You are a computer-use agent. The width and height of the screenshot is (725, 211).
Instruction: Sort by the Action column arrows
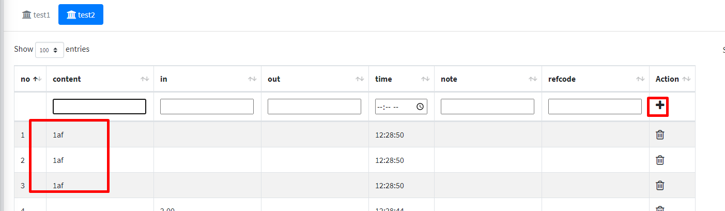[x=686, y=79]
